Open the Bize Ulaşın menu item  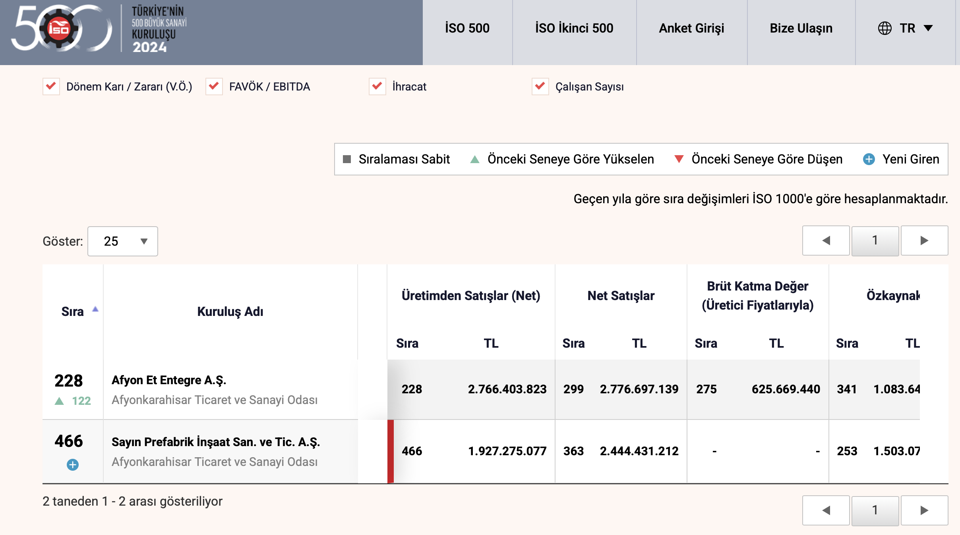pyautogui.click(x=801, y=28)
